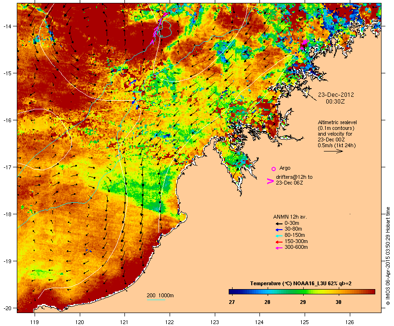Click the latitude axis label -18

(x=7, y=214)
